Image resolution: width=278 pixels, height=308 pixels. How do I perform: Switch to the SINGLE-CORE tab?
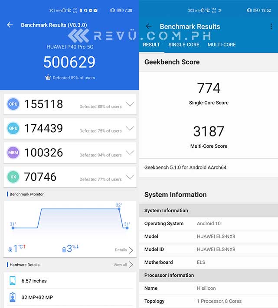coord(184,45)
